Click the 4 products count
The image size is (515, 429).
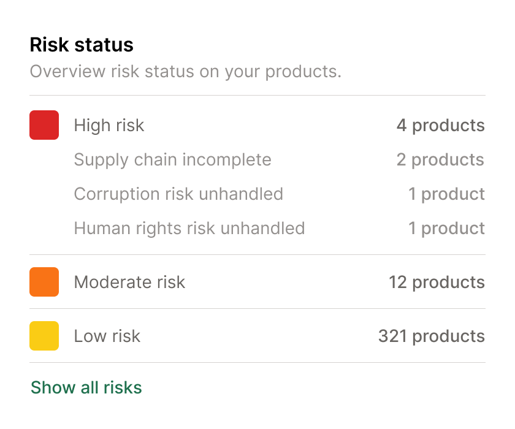(440, 126)
